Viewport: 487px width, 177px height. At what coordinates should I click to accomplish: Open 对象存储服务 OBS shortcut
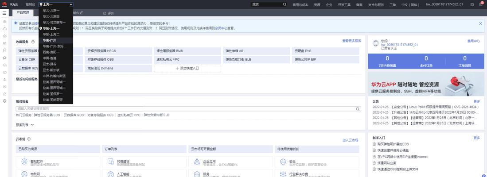[x=118, y=60]
